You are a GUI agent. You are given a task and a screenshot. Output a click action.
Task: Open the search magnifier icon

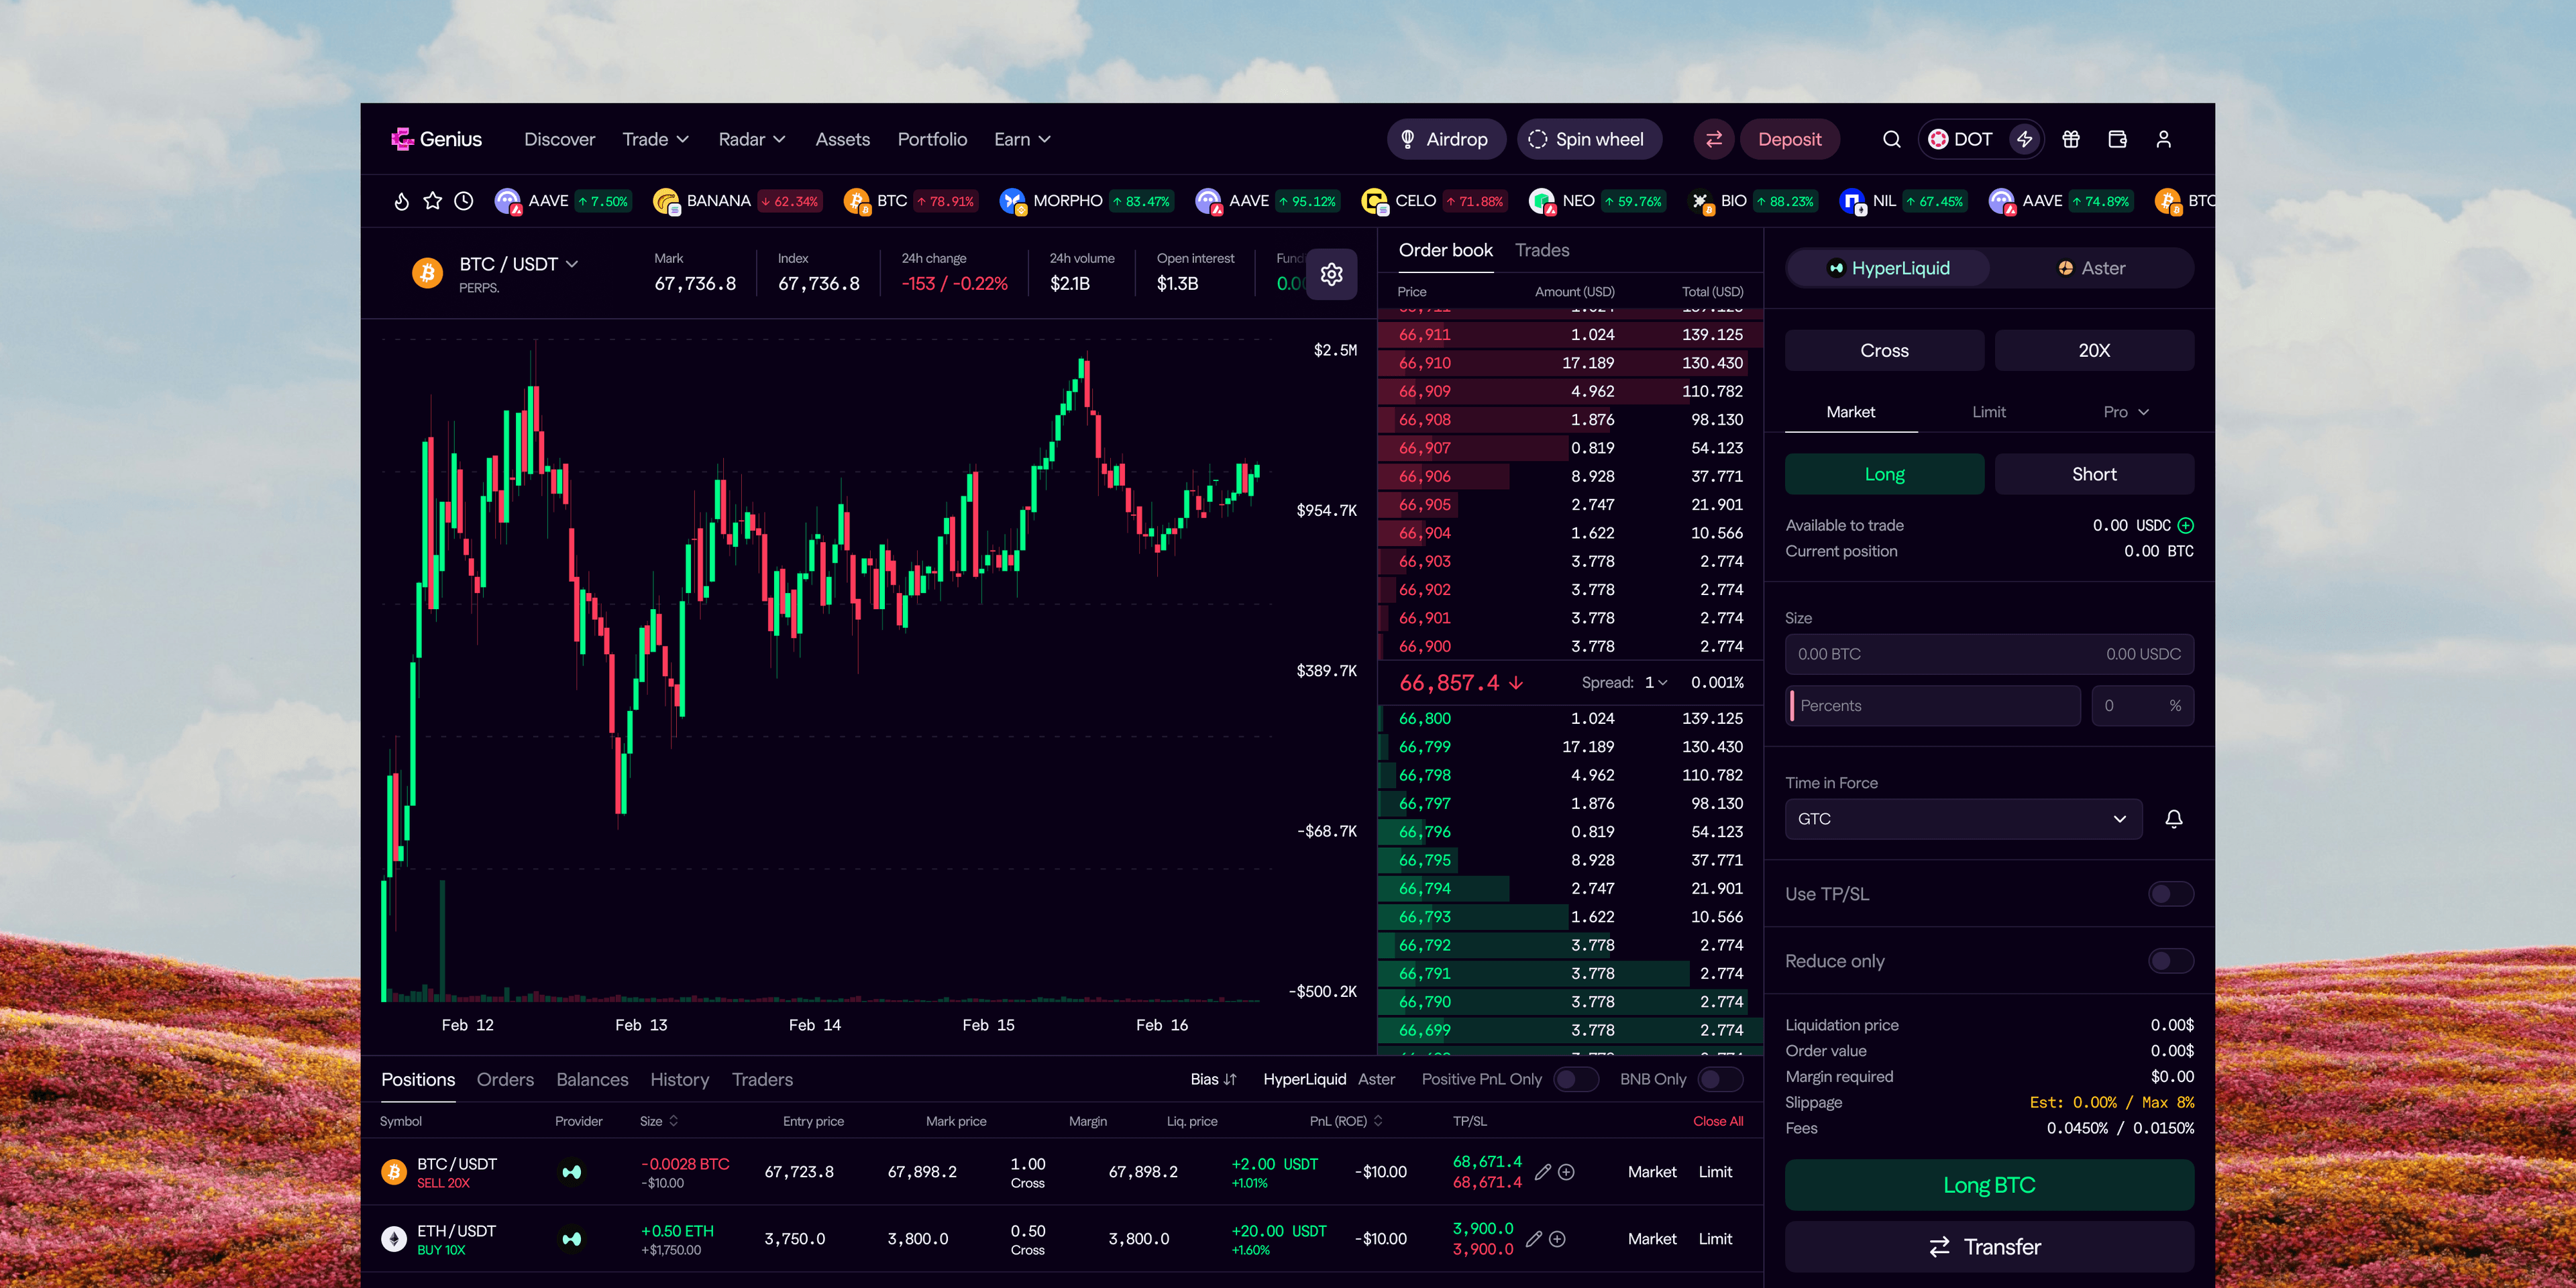1891,139
